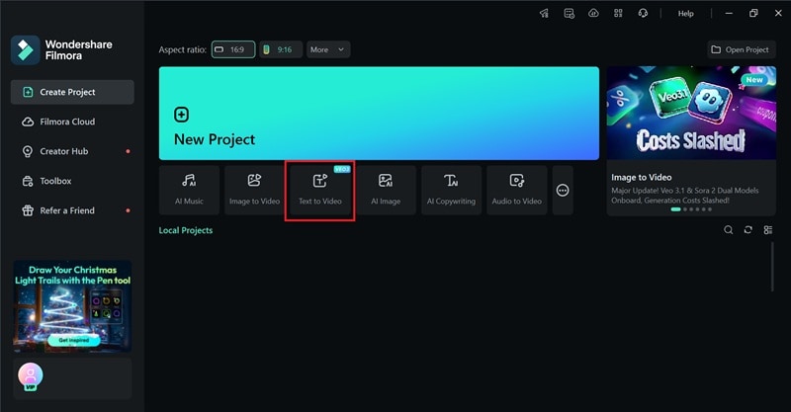Image resolution: width=791 pixels, height=412 pixels.
Task: Click the Local Projects heading
Action: tap(186, 230)
